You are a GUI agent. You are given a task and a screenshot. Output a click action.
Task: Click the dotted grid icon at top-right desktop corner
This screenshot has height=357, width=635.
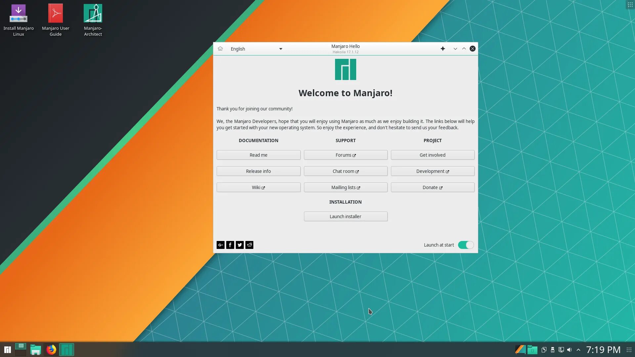point(630,5)
